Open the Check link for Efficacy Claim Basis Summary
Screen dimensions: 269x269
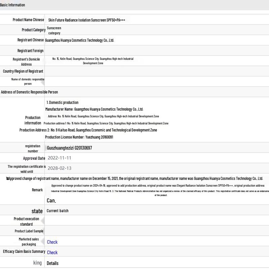(x=52, y=253)
